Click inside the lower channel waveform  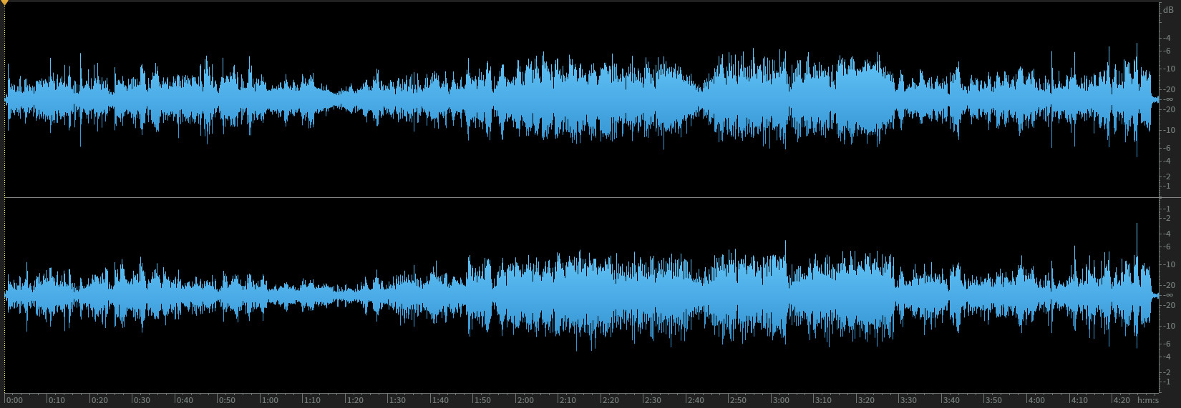581,295
